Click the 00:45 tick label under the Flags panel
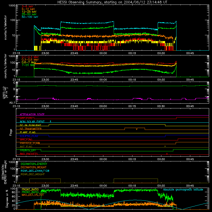Image resolution: width=212 pixels, height=212 pixels. tap(190, 159)
